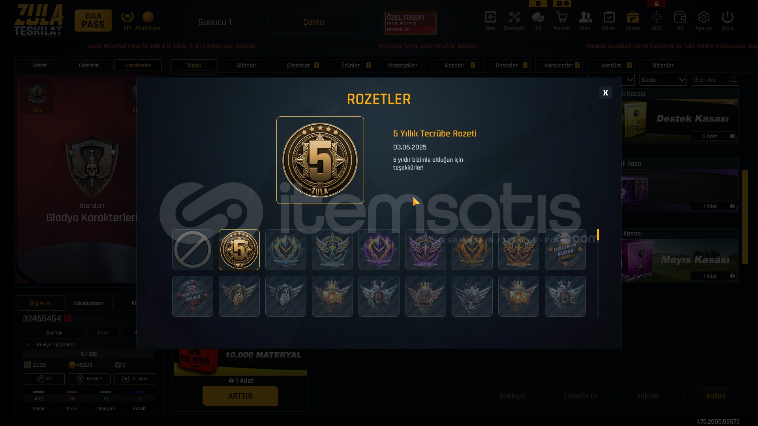Switch to the Materyaller tab
This screenshot has width=758, height=426.
pos(403,65)
